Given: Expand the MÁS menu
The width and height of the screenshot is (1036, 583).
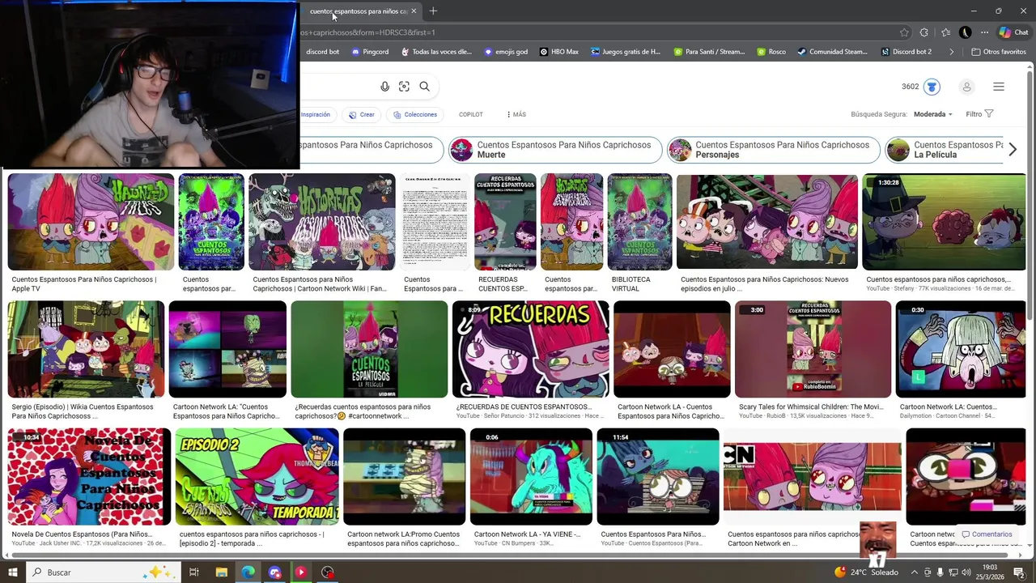Looking at the screenshot, I should 516,114.
